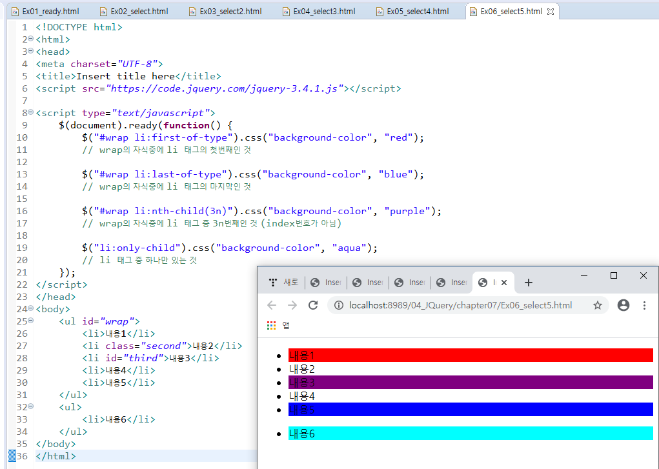The image size is (659, 469).
Task: Switch to the fourth Chrome tab
Action: coord(410,283)
